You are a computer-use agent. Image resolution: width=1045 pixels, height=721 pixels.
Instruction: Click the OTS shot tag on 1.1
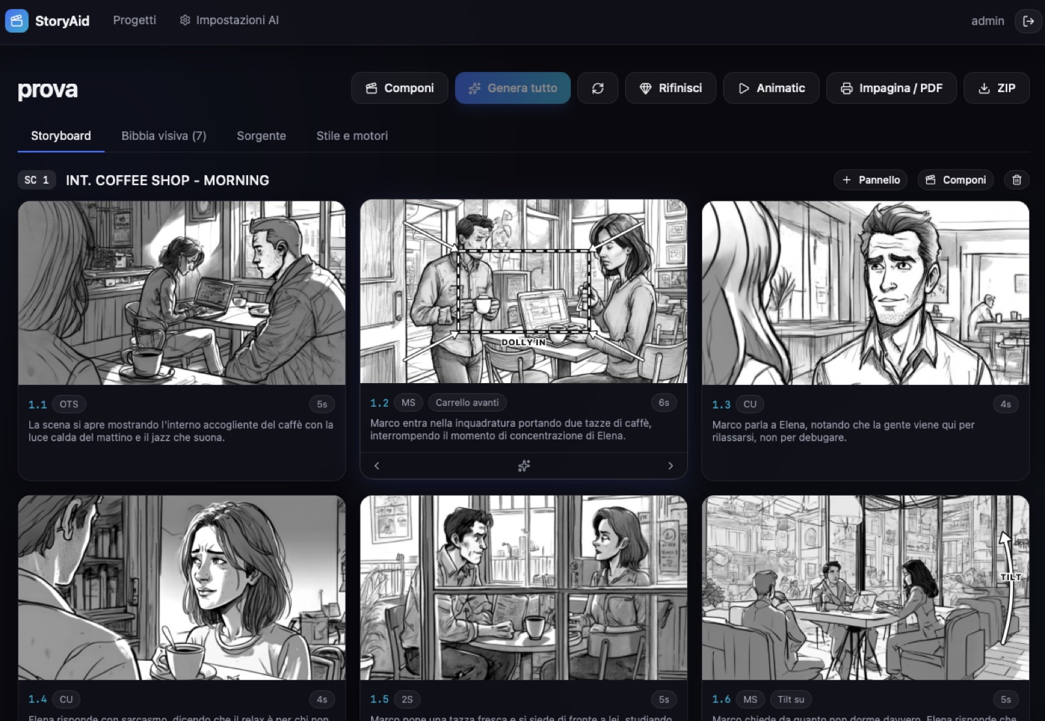(69, 404)
